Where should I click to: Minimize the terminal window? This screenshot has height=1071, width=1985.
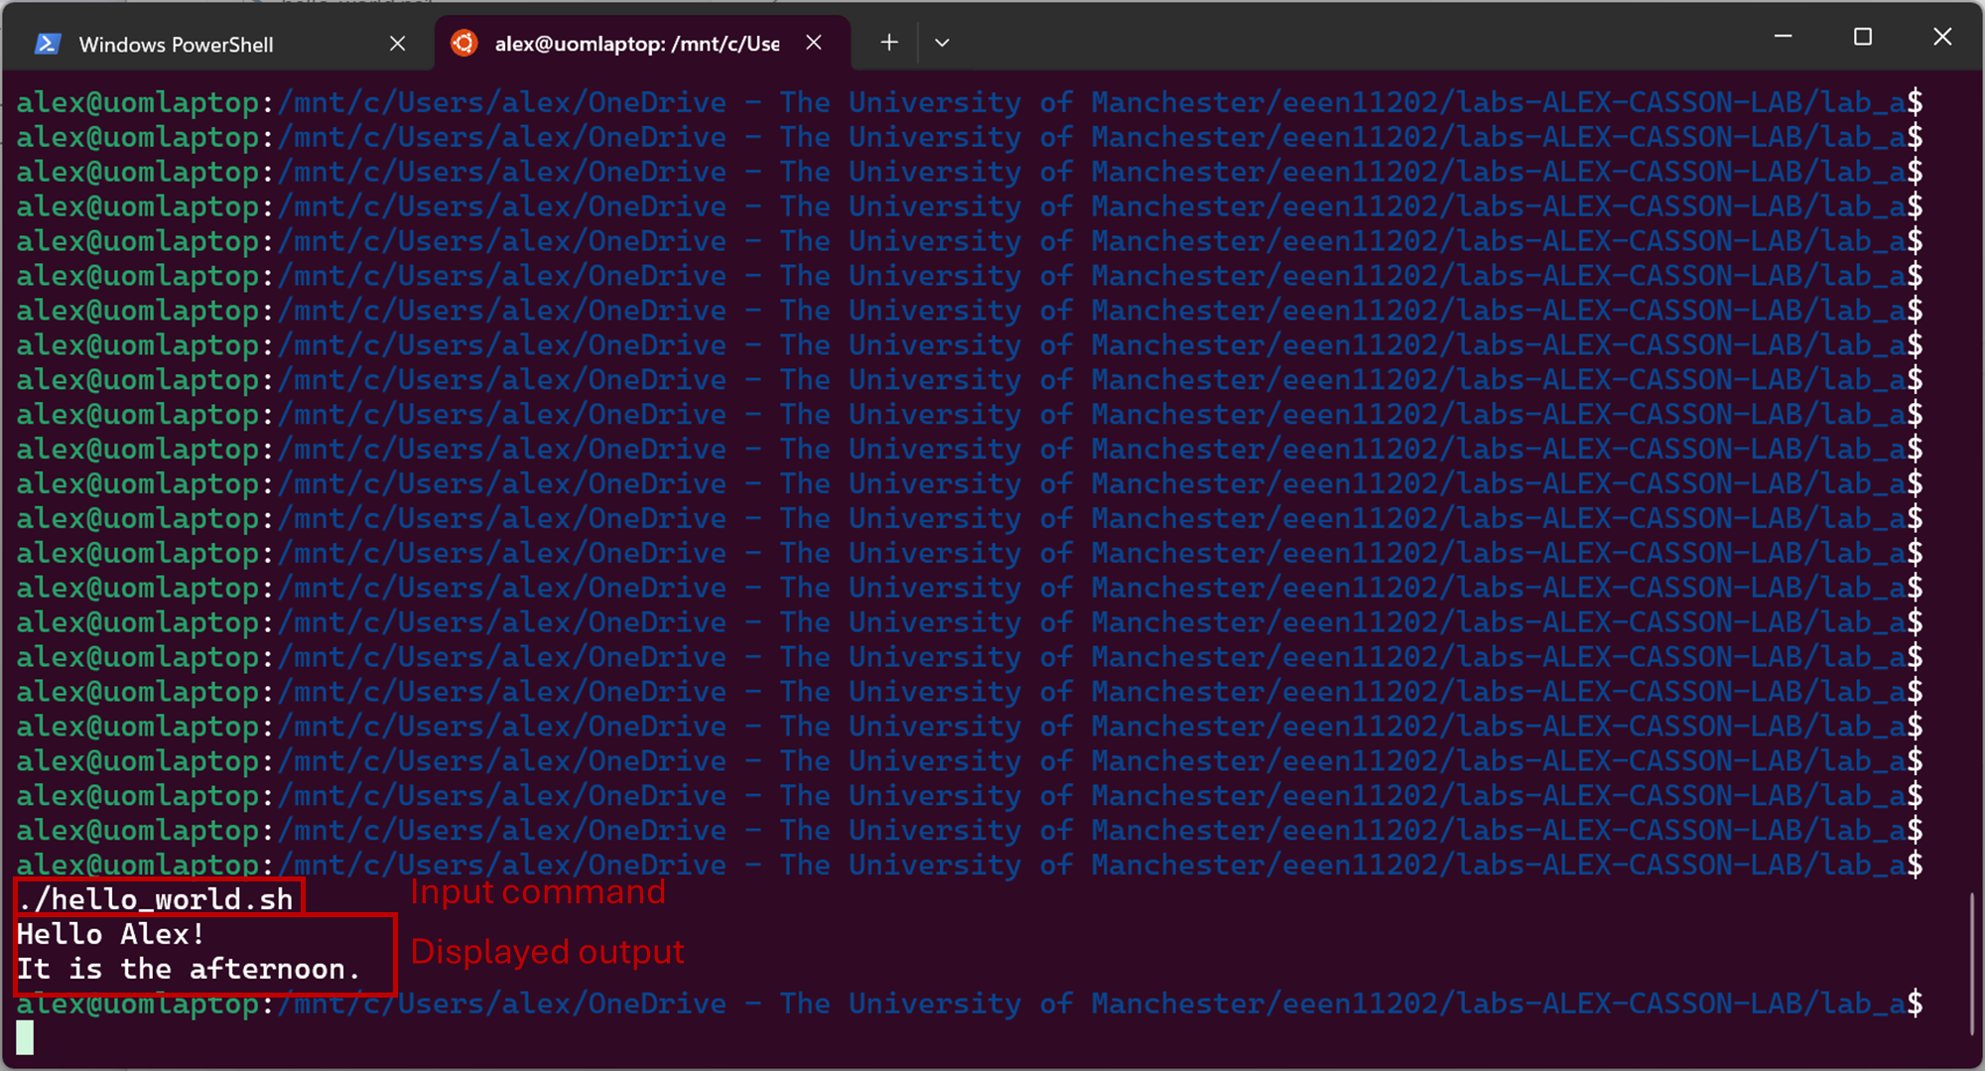point(1783,37)
